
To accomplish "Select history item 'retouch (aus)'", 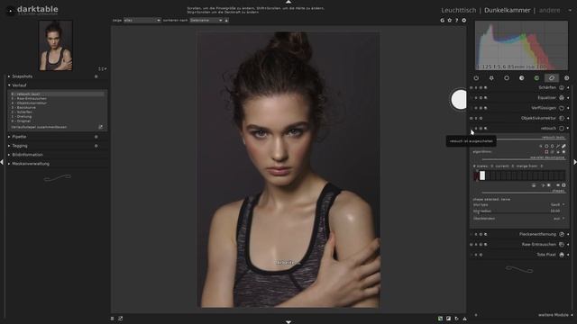I will click(57, 94).
